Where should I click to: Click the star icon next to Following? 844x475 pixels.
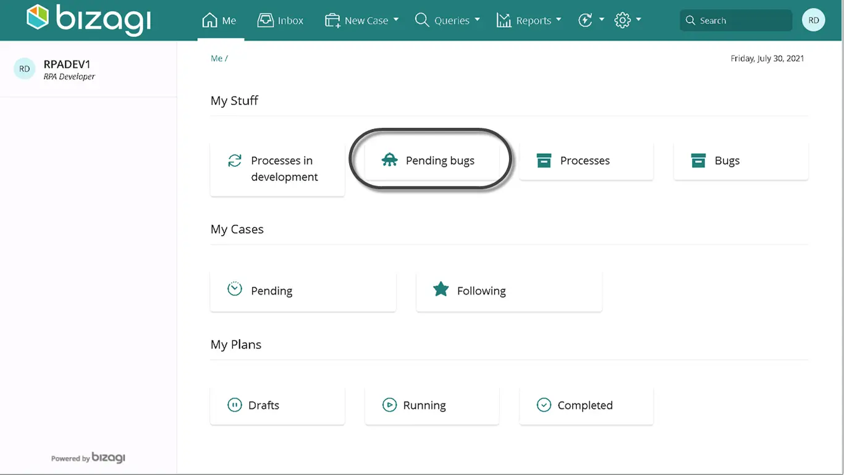coord(441,289)
